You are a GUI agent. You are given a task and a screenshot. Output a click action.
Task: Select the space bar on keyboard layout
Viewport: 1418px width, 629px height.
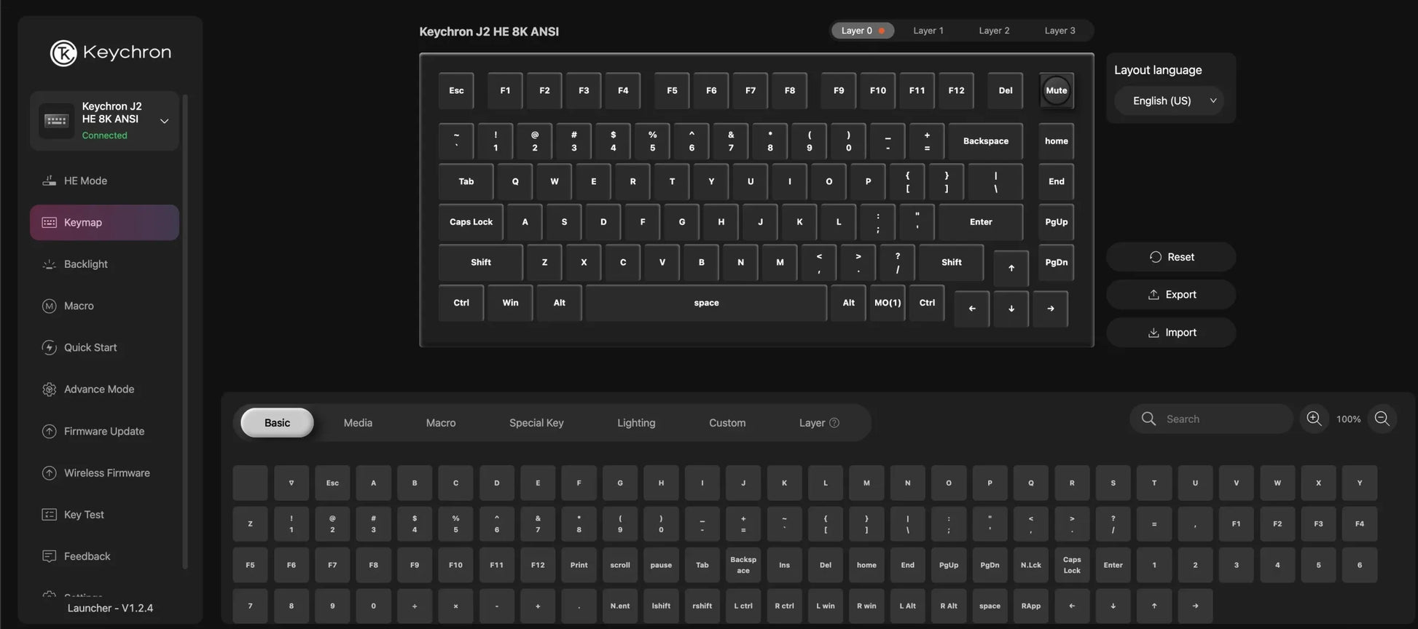point(706,303)
